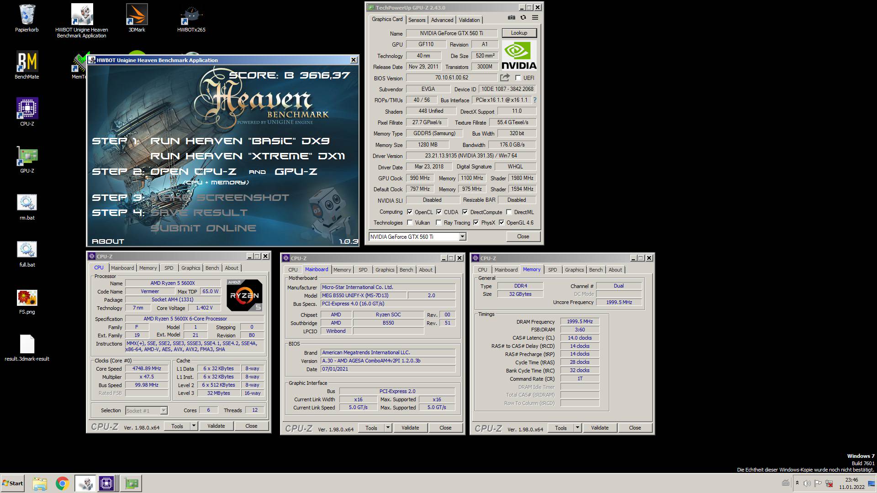Open the GPU-Z hamburger menu icon

point(535,17)
